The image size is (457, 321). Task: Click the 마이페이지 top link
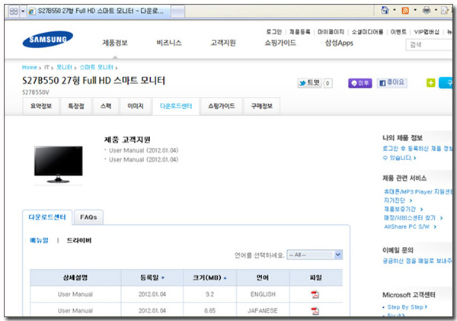click(x=331, y=32)
